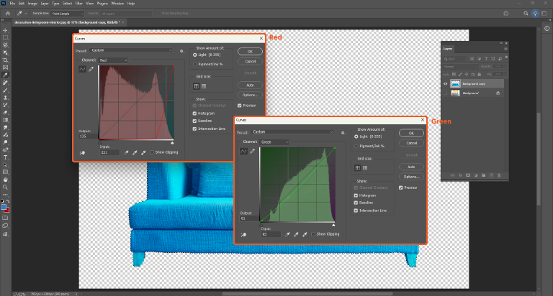Viewport: 553px width, 296px height.
Task: Select the Eraser tool
Action: point(5,113)
